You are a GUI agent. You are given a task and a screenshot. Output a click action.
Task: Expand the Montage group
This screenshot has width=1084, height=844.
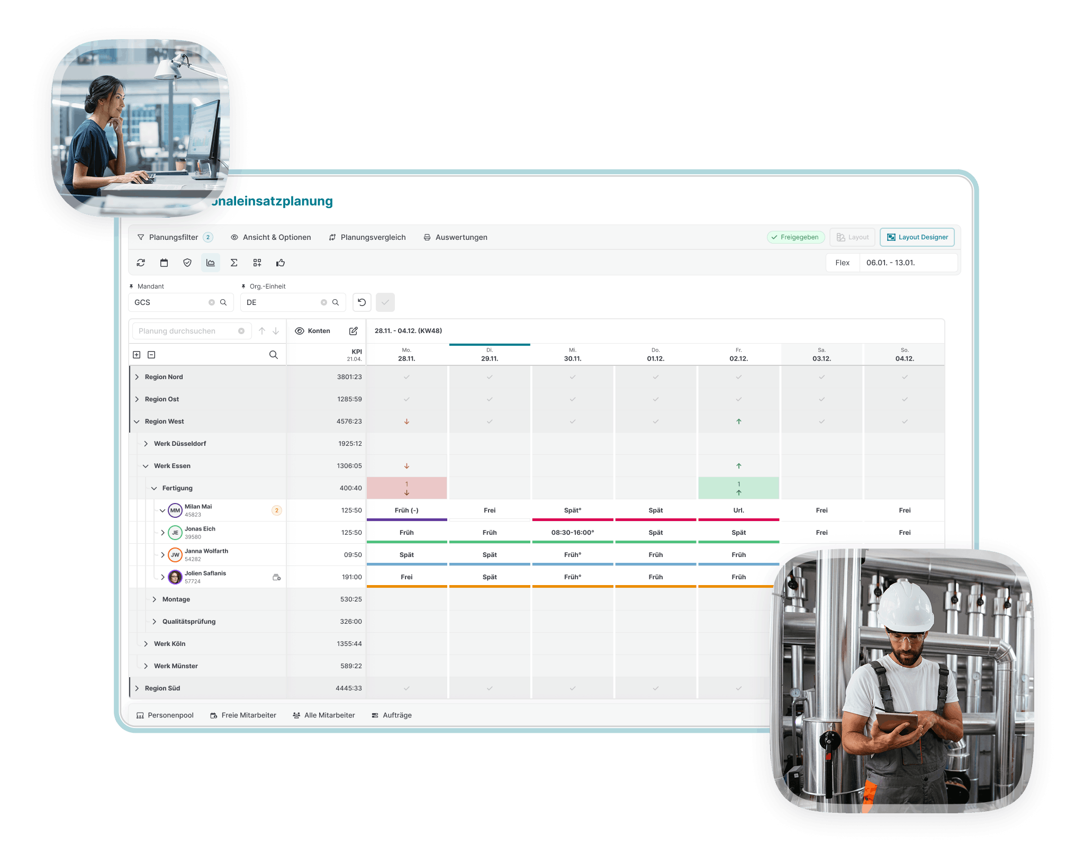pos(154,599)
